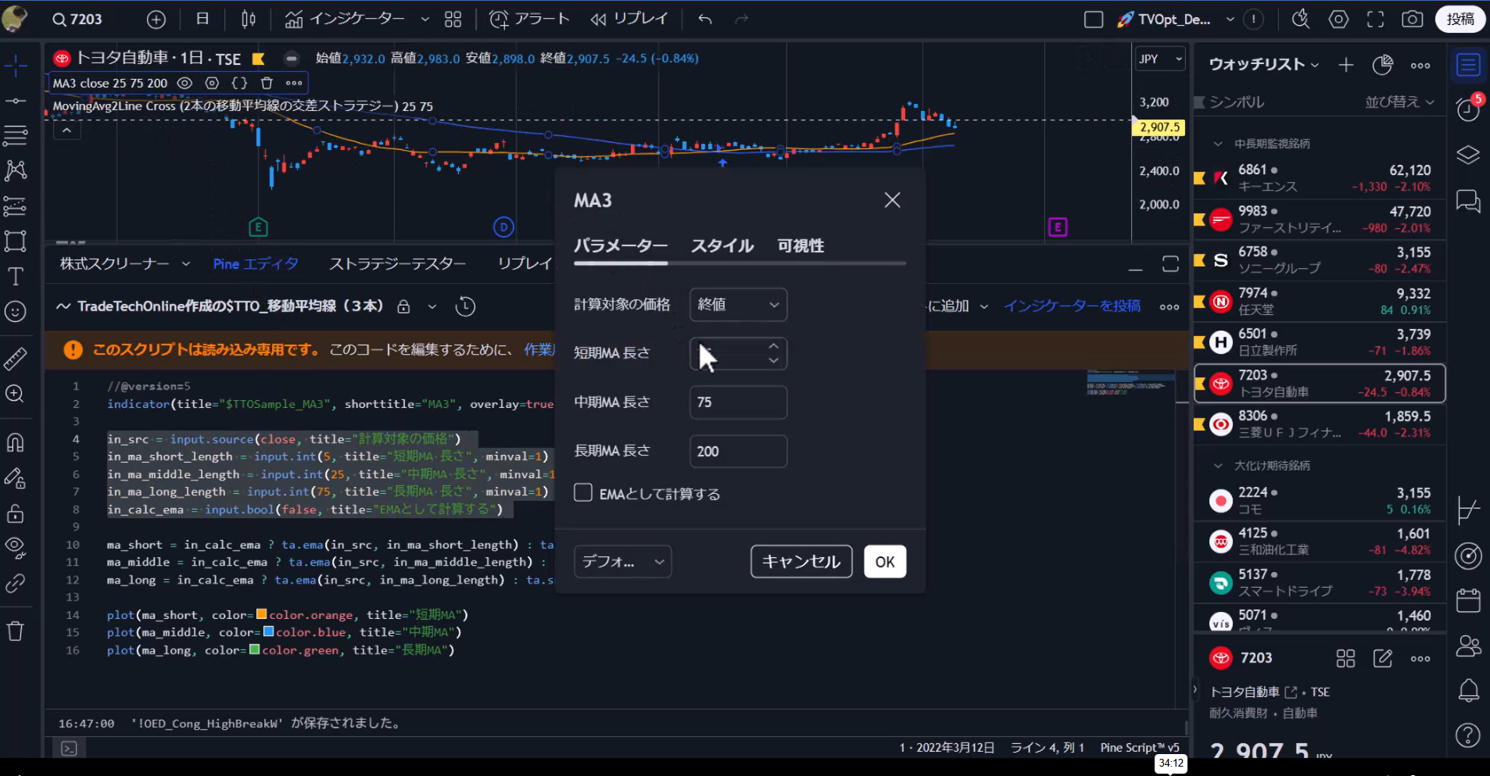The width and height of the screenshot is (1490, 776).
Task: Open the 並び替え sort dropdown
Action: pyautogui.click(x=1399, y=102)
